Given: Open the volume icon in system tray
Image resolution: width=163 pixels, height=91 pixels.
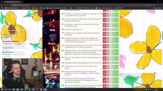Looking at the screenshot, I should (152, 89).
